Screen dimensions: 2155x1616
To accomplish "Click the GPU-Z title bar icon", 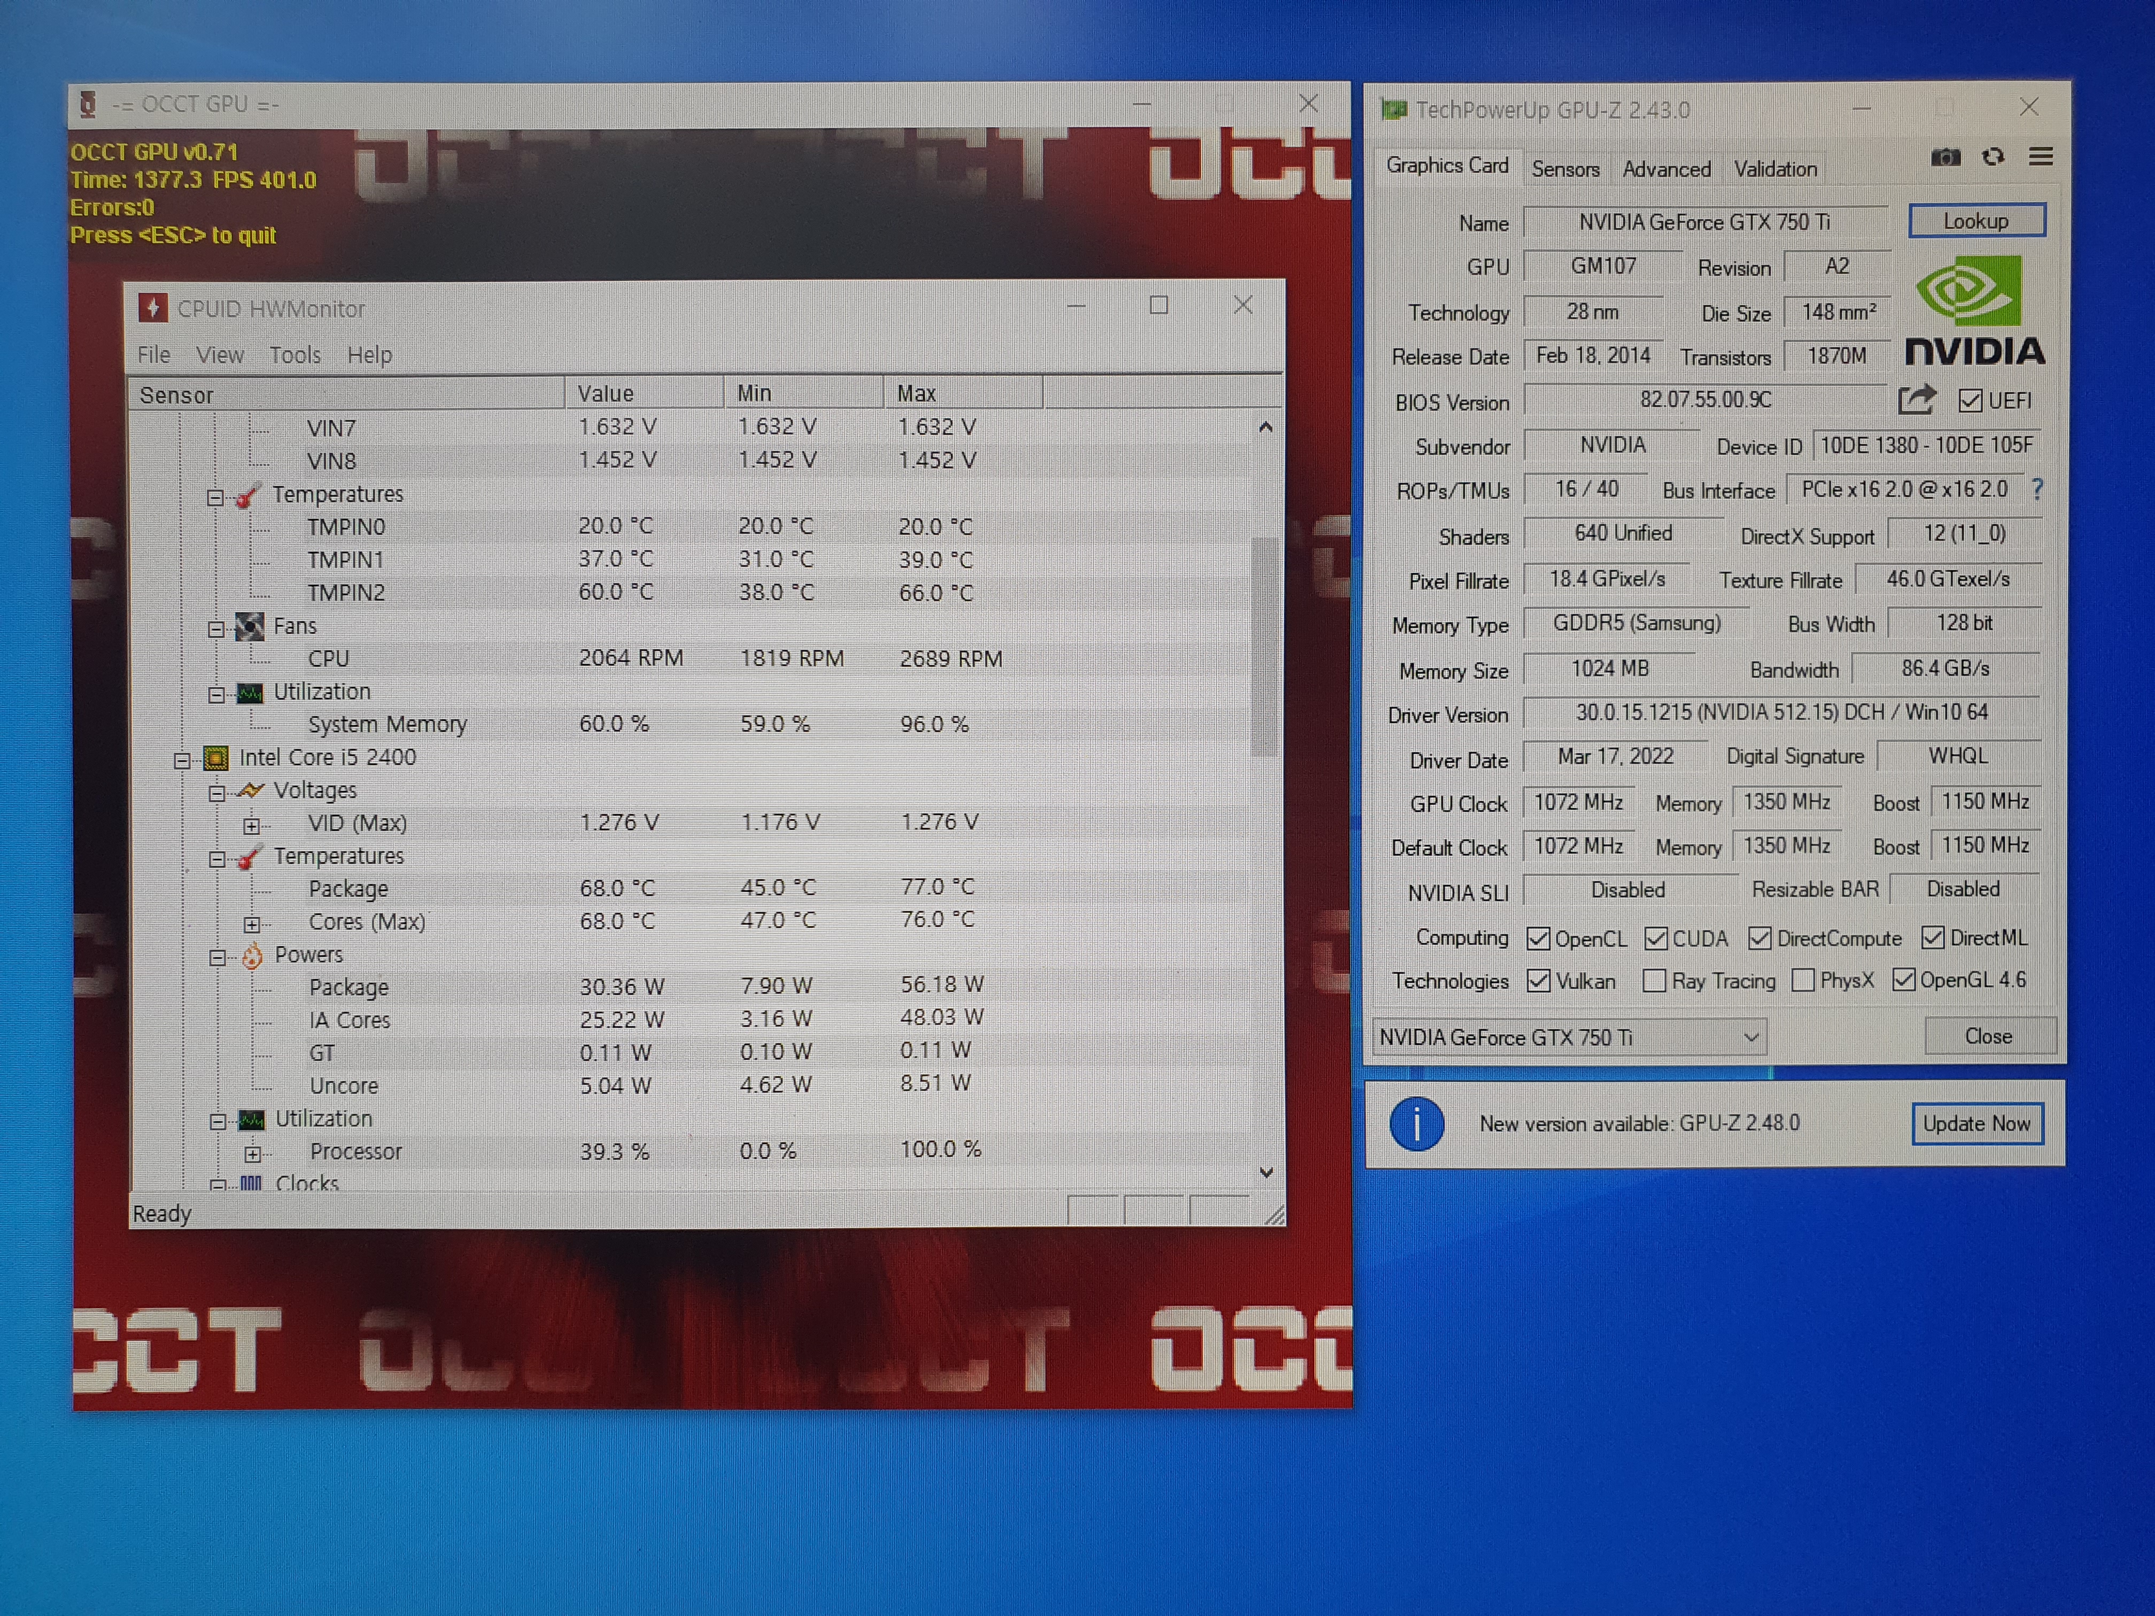I will (1393, 109).
